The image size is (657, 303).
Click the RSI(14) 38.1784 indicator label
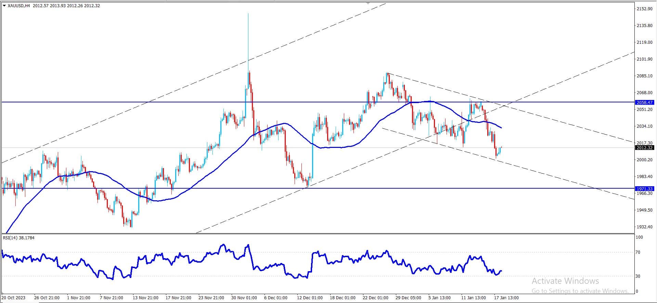(x=19, y=238)
